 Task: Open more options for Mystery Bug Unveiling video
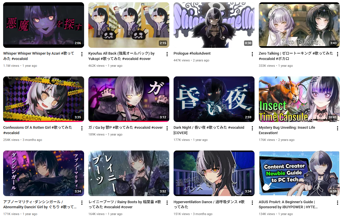(x=338, y=128)
